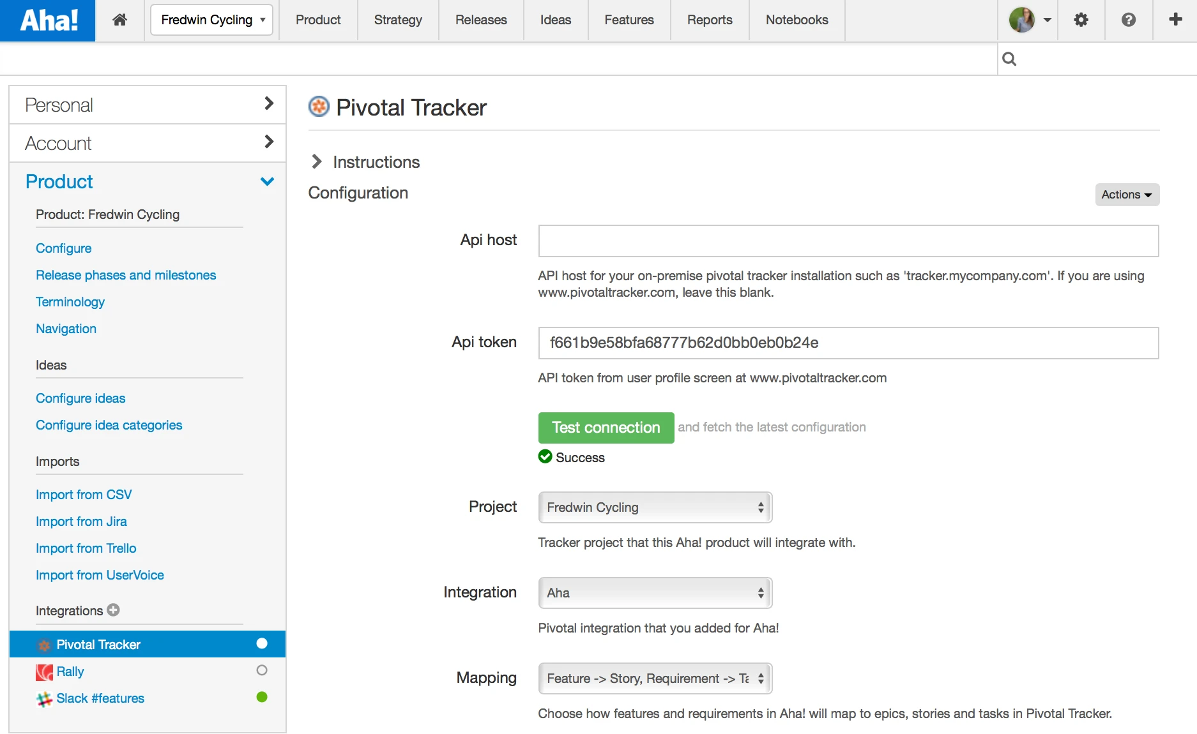Viewport: 1197px width, 734px height.
Task: Click the Test connection button
Action: point(606,428)
